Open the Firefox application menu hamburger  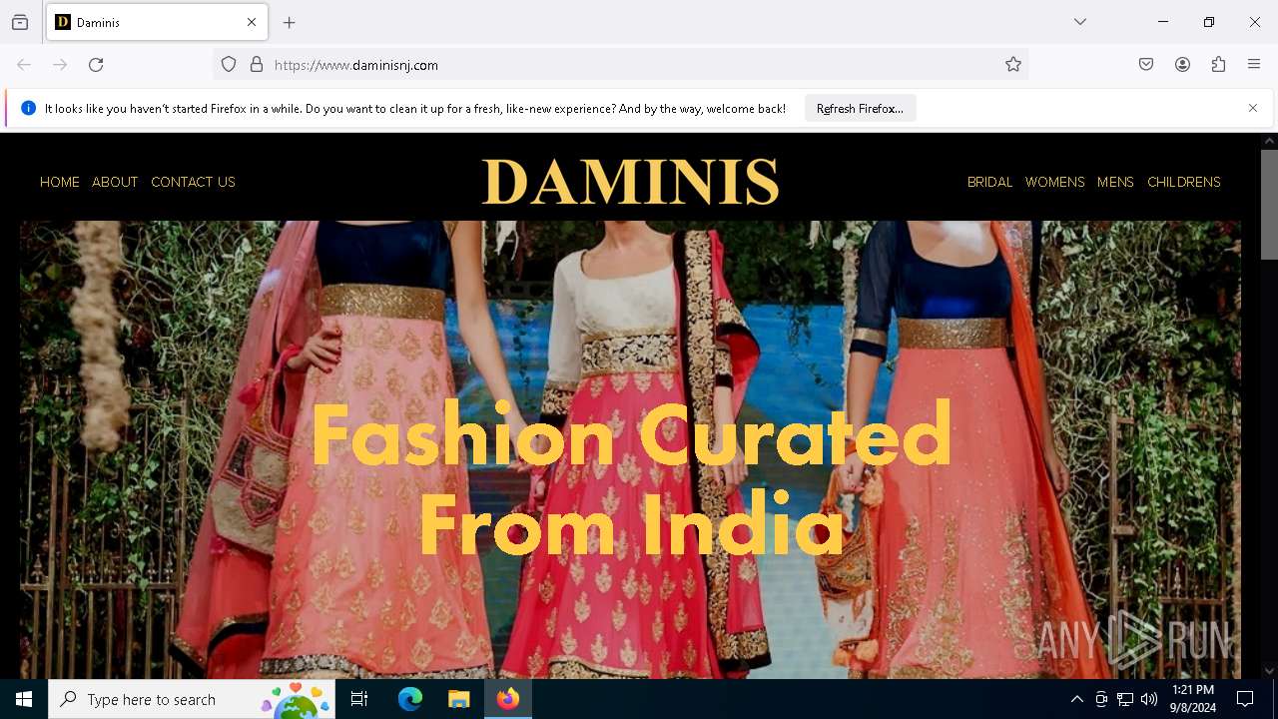coord(1254,65)
